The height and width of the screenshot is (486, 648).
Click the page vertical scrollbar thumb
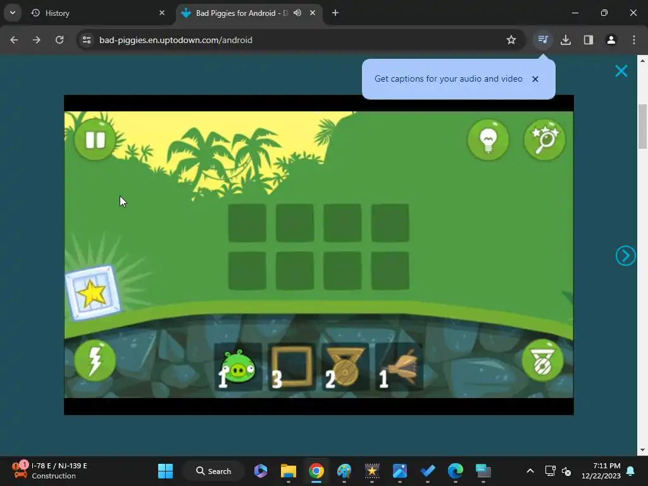tap(642, 126)
